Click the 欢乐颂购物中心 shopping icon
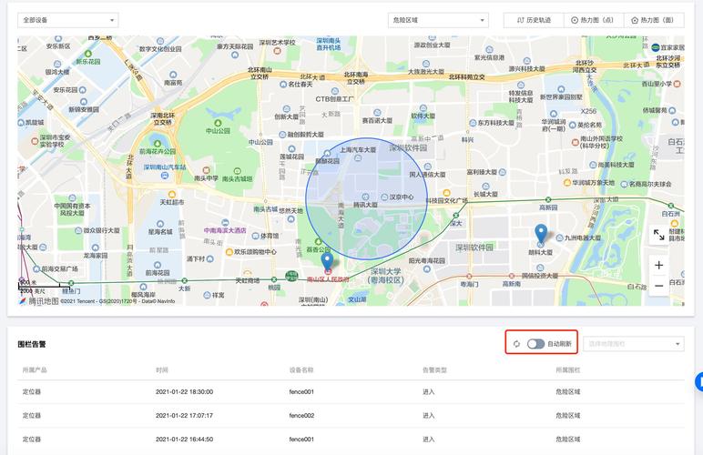 tap(229, 252)
